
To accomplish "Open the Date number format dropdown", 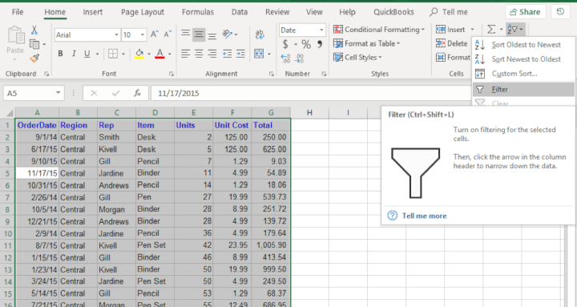I will coord(321,30).
